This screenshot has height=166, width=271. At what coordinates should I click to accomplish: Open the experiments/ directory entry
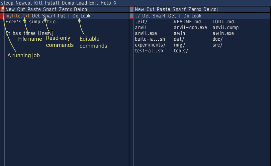click(x=150, y=45)
